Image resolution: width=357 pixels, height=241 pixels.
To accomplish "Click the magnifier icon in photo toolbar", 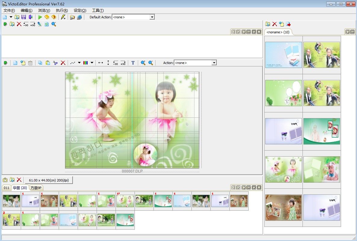I will [x=54, y=24].
